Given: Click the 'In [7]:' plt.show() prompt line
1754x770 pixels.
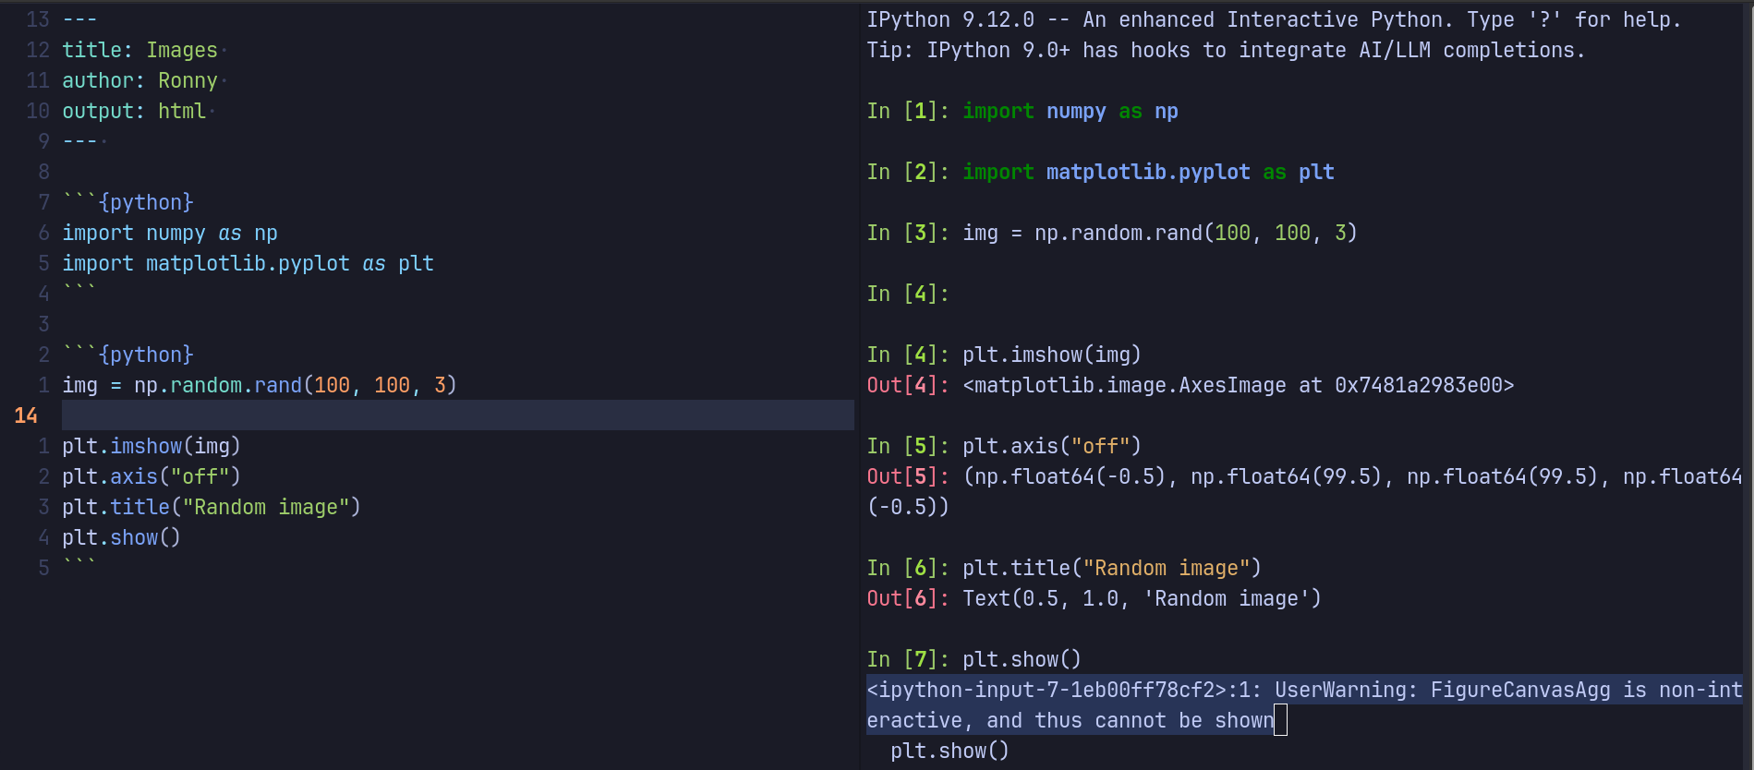Looking at the screenshot, I should coord(974,659).
